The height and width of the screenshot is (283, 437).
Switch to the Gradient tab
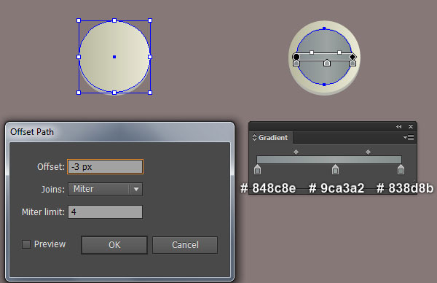pyautogui.click(x=273, y=137)
